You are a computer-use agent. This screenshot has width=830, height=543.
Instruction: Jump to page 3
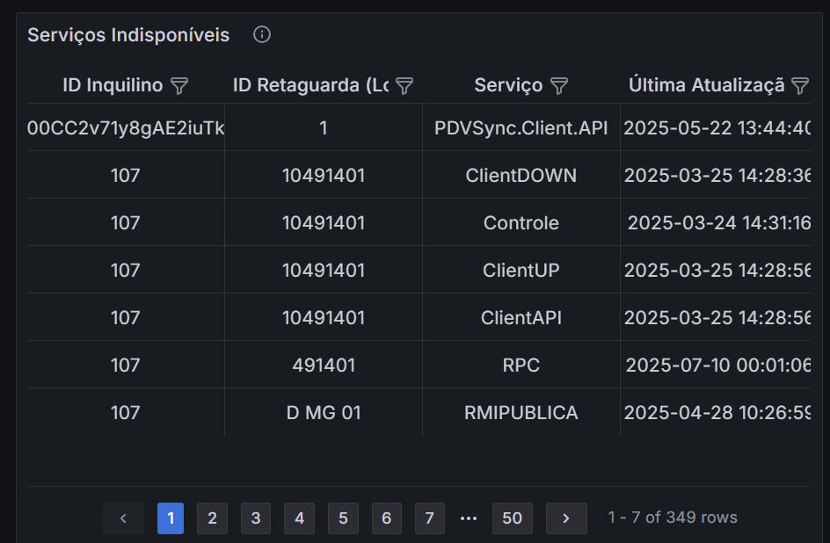[255, 518]
